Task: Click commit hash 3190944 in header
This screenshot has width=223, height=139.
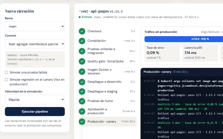Action: (x=108, y=17)
